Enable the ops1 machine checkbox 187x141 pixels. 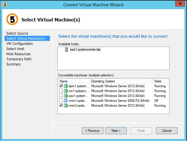pos(61,96)
